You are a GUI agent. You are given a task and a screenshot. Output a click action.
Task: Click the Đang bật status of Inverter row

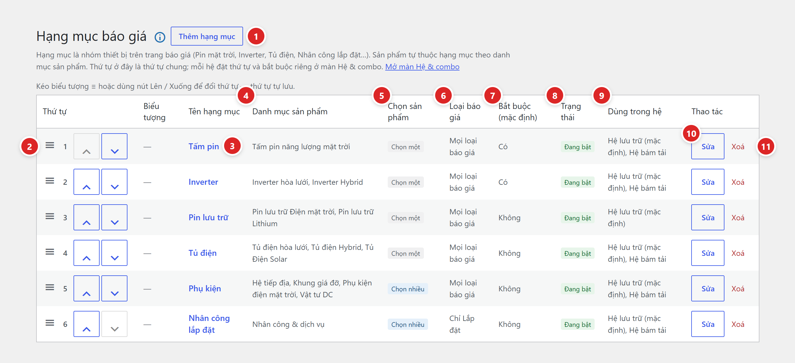(577, 182)
